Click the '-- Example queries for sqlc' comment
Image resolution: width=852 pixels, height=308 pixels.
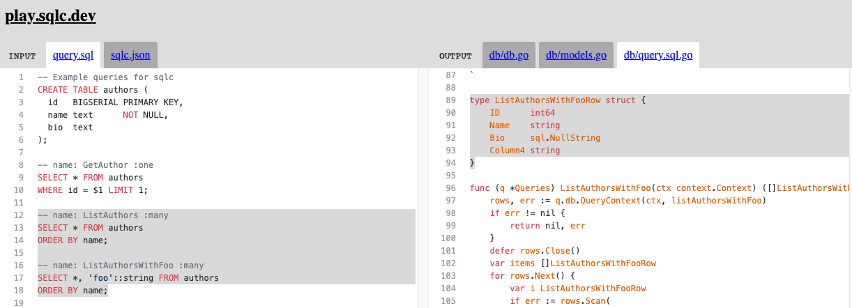tap(105, 77)
